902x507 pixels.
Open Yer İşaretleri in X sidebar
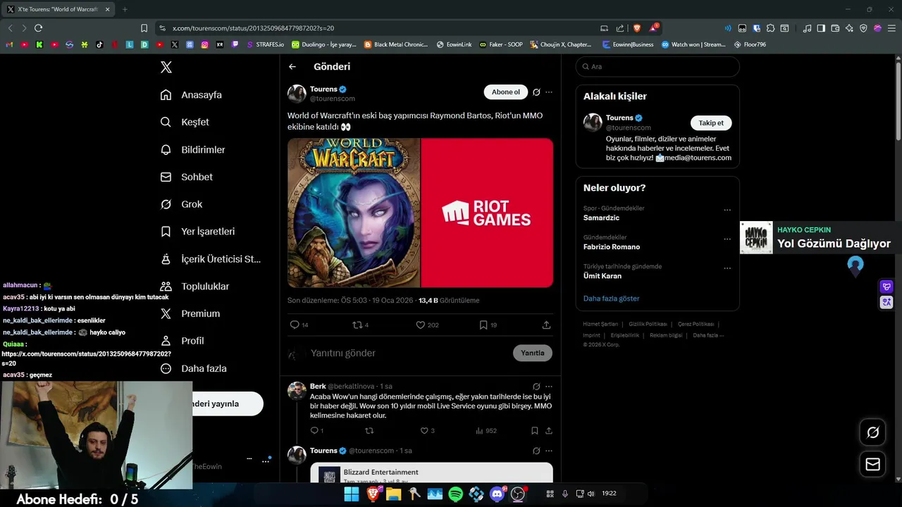coord(197,231)
